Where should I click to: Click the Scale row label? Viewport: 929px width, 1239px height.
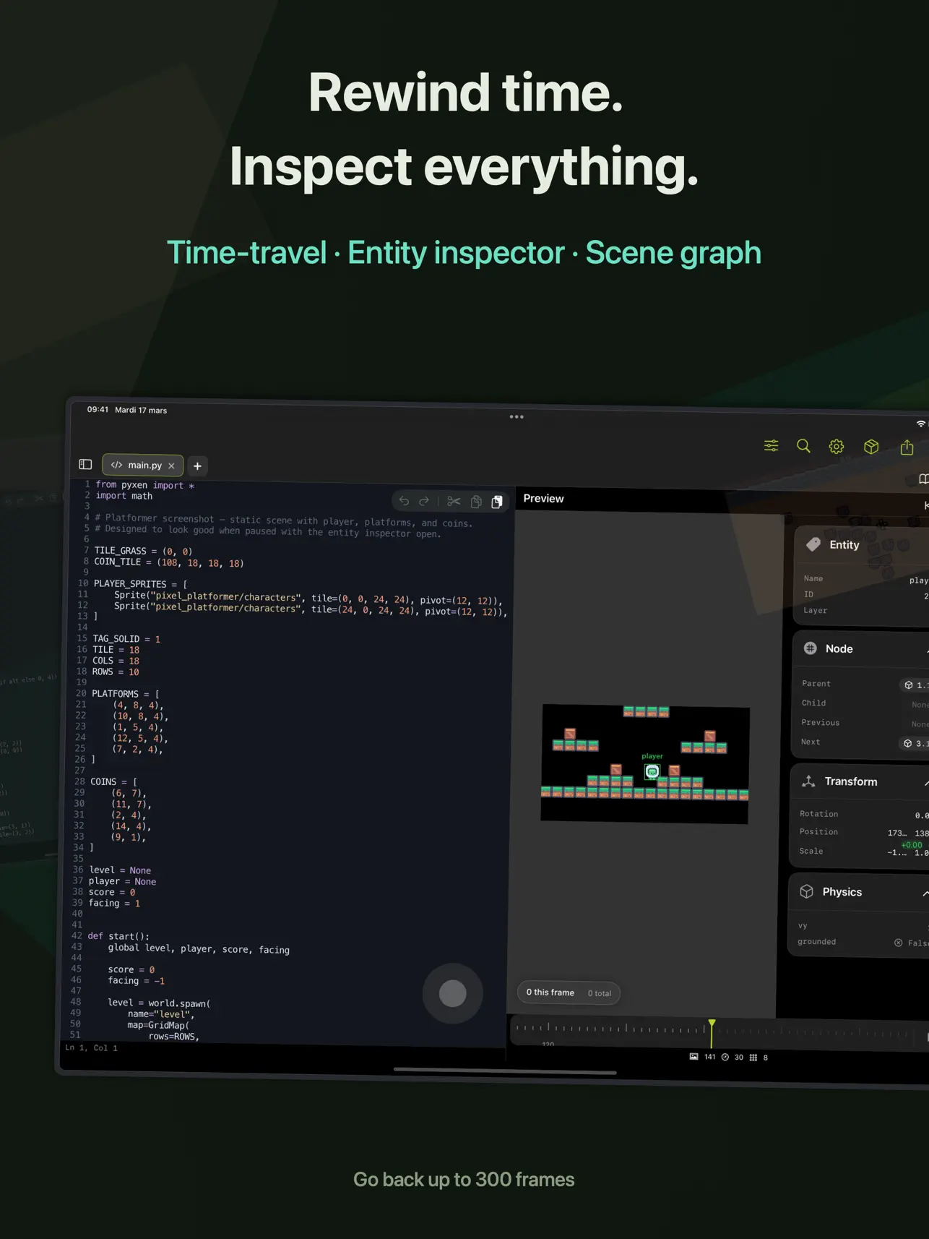[811, 851]
